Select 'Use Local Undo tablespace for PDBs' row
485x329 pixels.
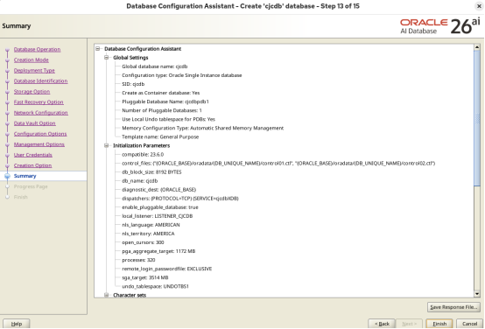(x=169, y=119)
